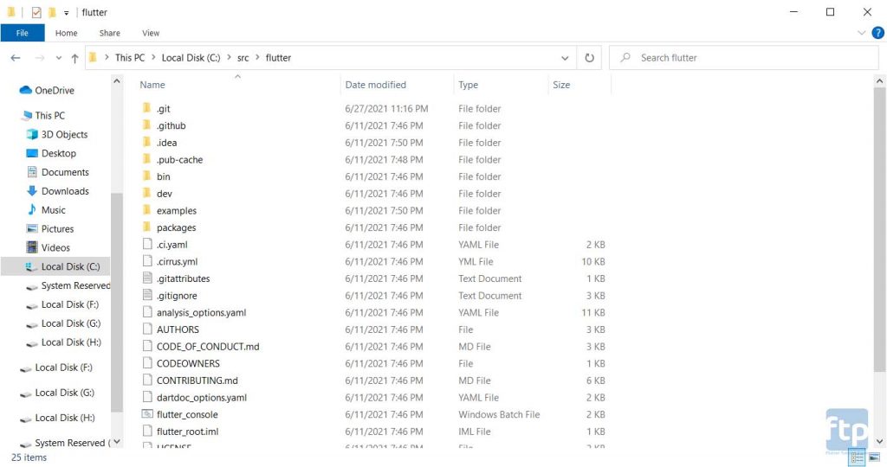Select the 3D Objects cube icon

(x=32, y=134)
